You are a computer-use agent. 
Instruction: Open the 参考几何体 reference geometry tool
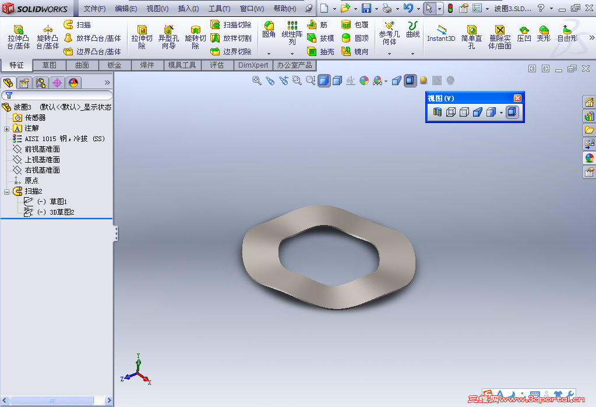[x=389, y=33]
